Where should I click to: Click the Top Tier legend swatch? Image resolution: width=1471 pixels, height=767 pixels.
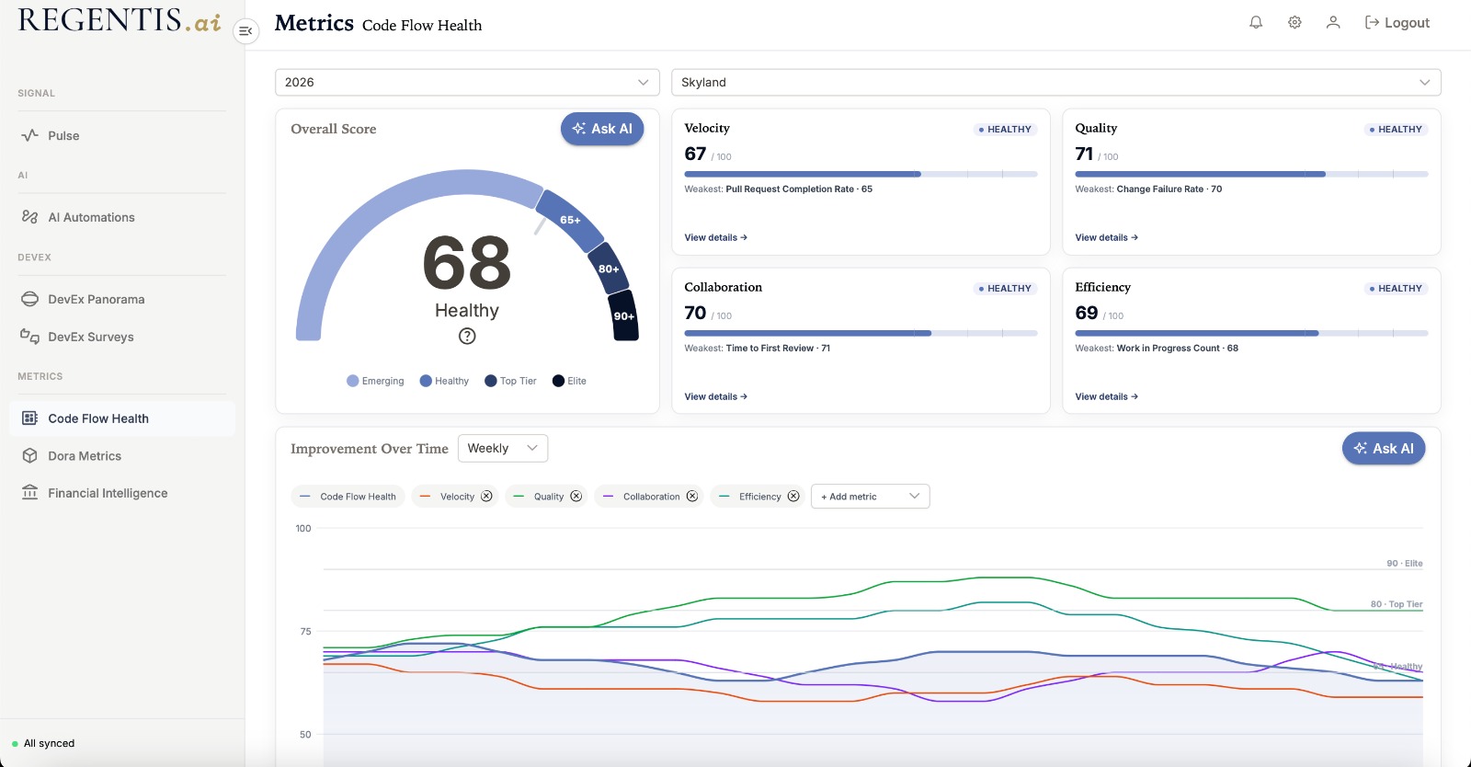tap(491, 381)
